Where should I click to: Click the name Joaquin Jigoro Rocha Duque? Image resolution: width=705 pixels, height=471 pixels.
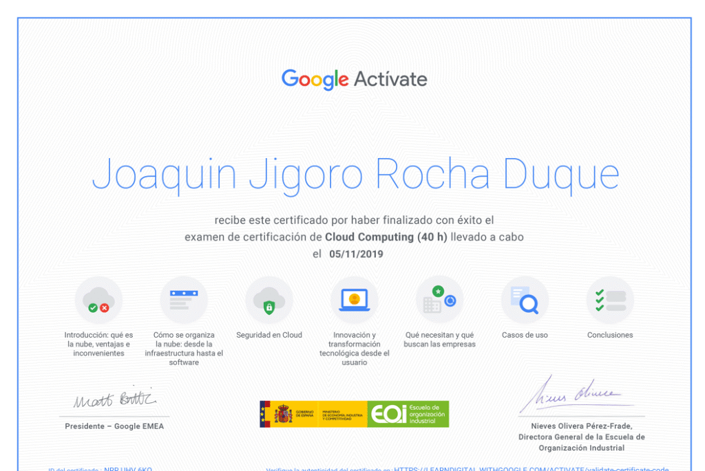coord(355,175)
